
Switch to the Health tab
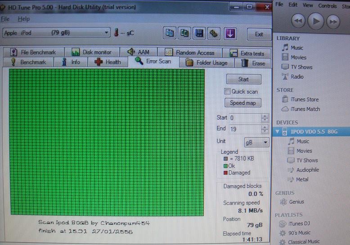pos(108,62)
